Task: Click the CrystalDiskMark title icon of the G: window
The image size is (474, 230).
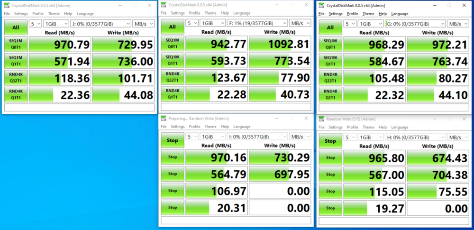Action: [x=321, y=5]
